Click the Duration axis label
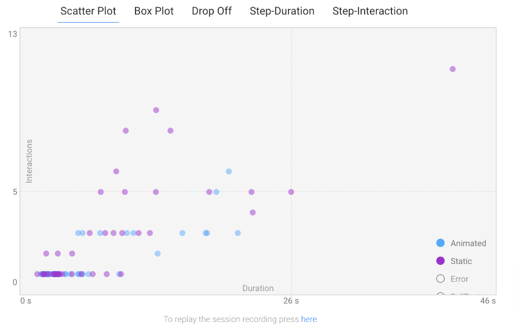 coord(258,289)
